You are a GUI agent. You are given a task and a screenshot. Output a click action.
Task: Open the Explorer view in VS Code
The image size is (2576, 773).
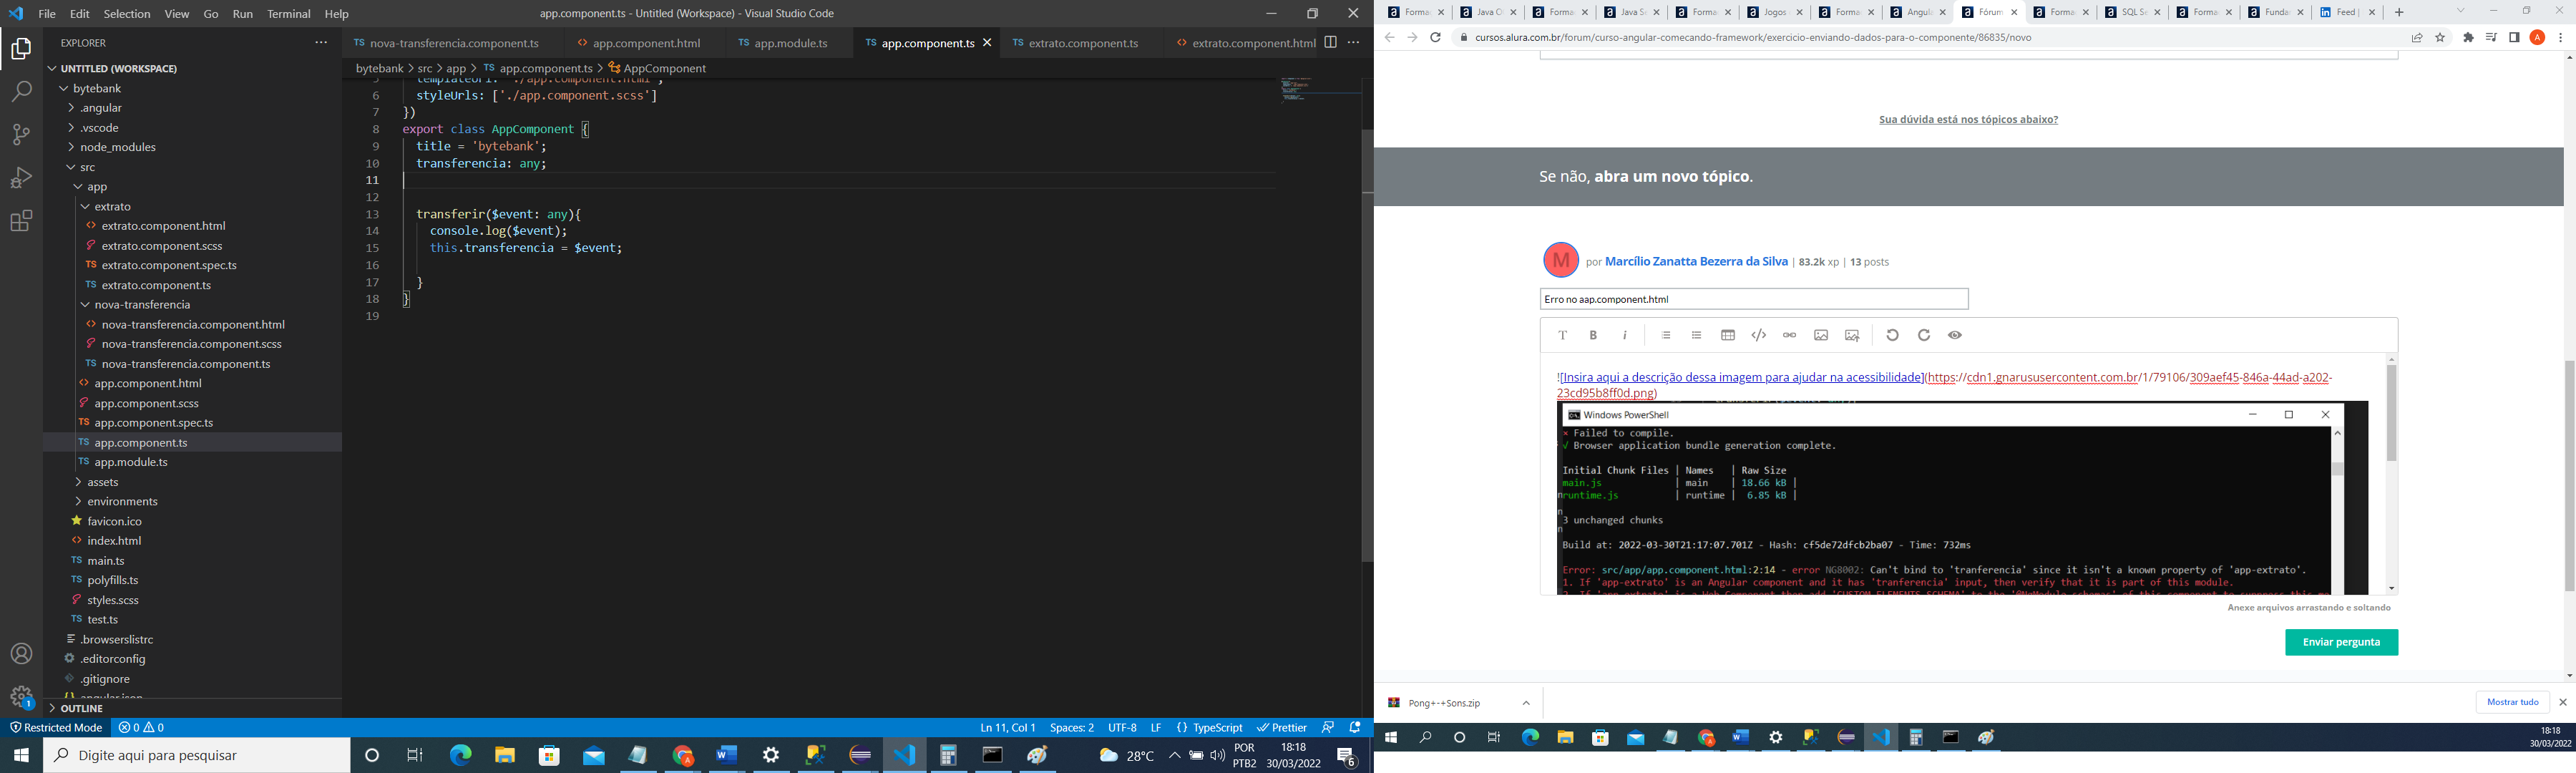[21, 49]
